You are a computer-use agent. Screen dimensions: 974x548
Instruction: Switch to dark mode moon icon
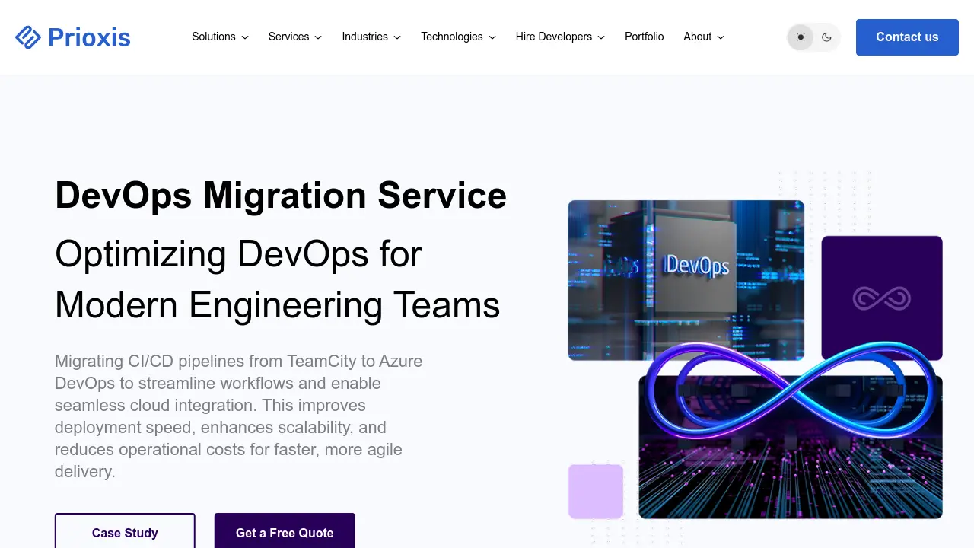[x=827, y=37]
